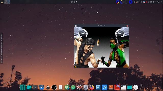Image resolution: width=163 pixels, height=91 pixels.
Task: Open the dark diamond-shaped app in dock
Action: [x=48, y=87]
